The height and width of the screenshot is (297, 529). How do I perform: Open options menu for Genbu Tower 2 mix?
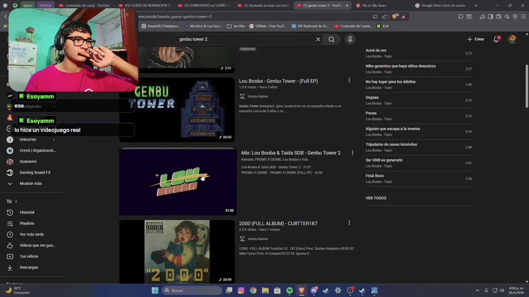[x=353, y=153]
